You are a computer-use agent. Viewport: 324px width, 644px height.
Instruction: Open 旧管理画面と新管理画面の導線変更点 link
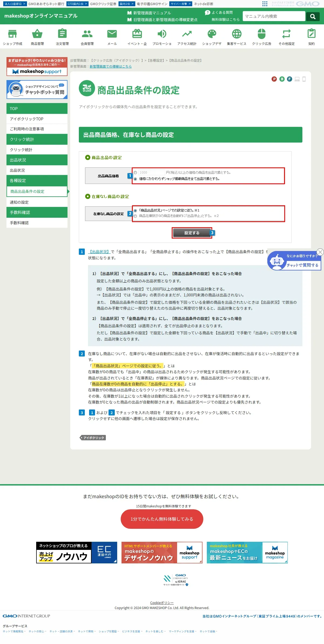(162, 20)
